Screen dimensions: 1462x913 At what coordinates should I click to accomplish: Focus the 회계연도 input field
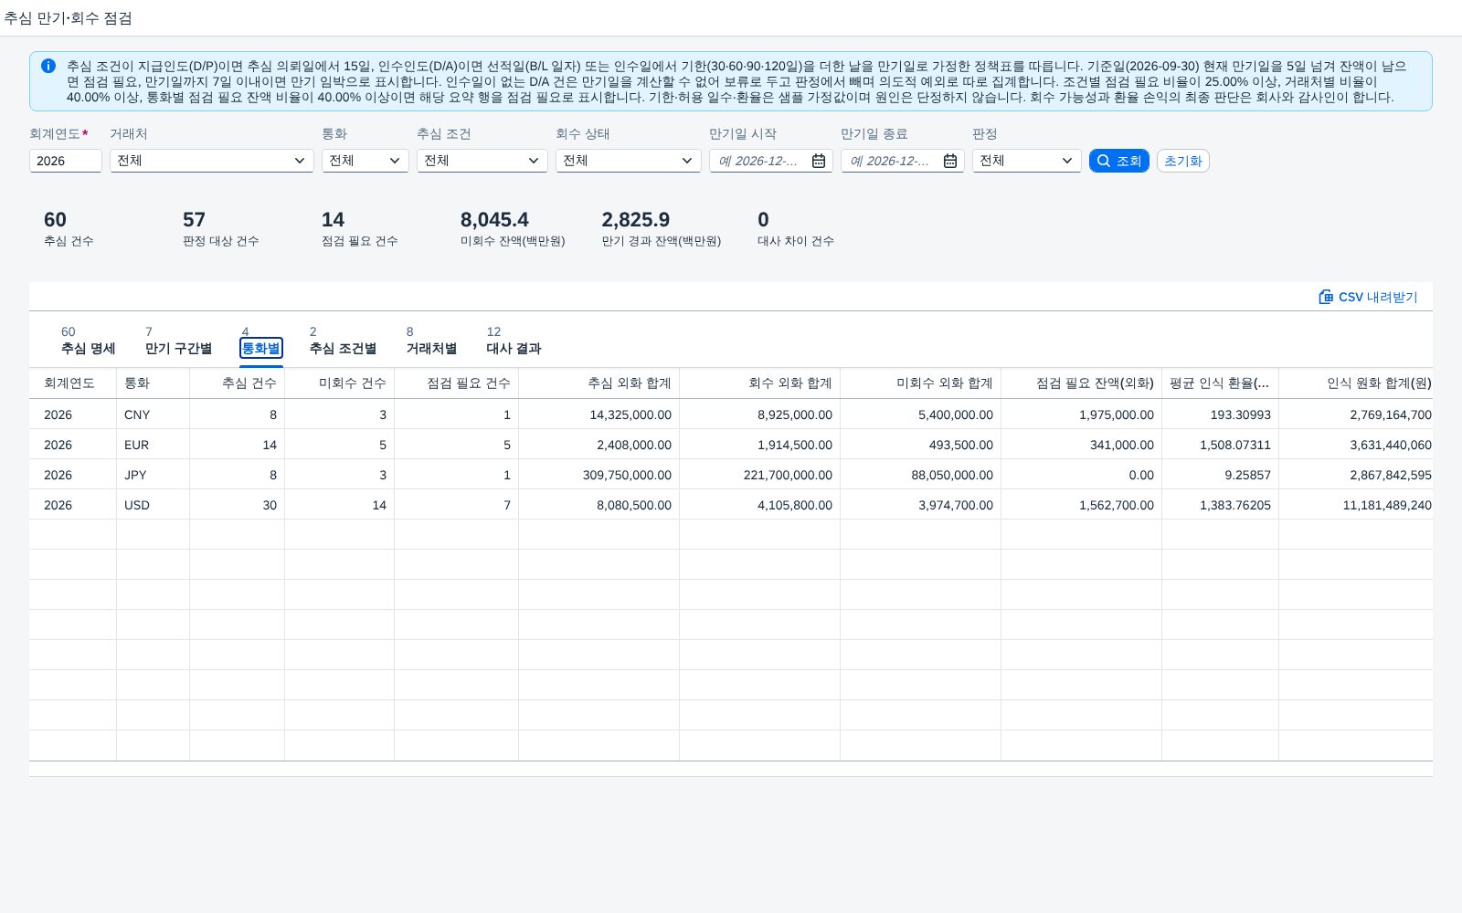click(66, 161)
